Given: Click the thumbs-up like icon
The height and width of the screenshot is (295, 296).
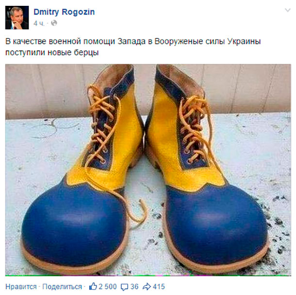Looking at the screenshot, I should (x=93, y=286).
